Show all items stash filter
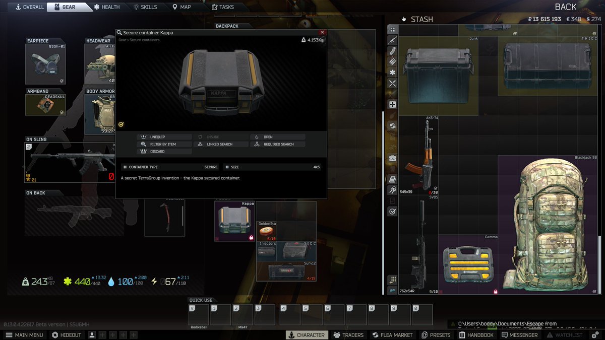Screen dimensions: 605x340 tap(392, 29)
